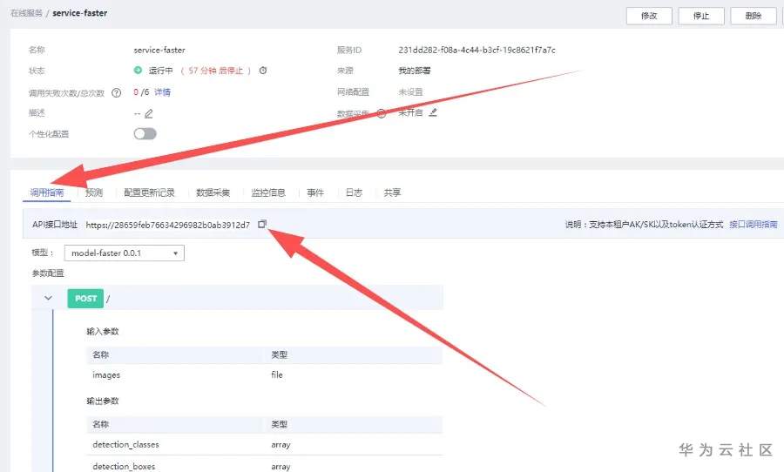The image size is (784, 472).
Task: Click the 修改 button
Action: click(649, 16)
